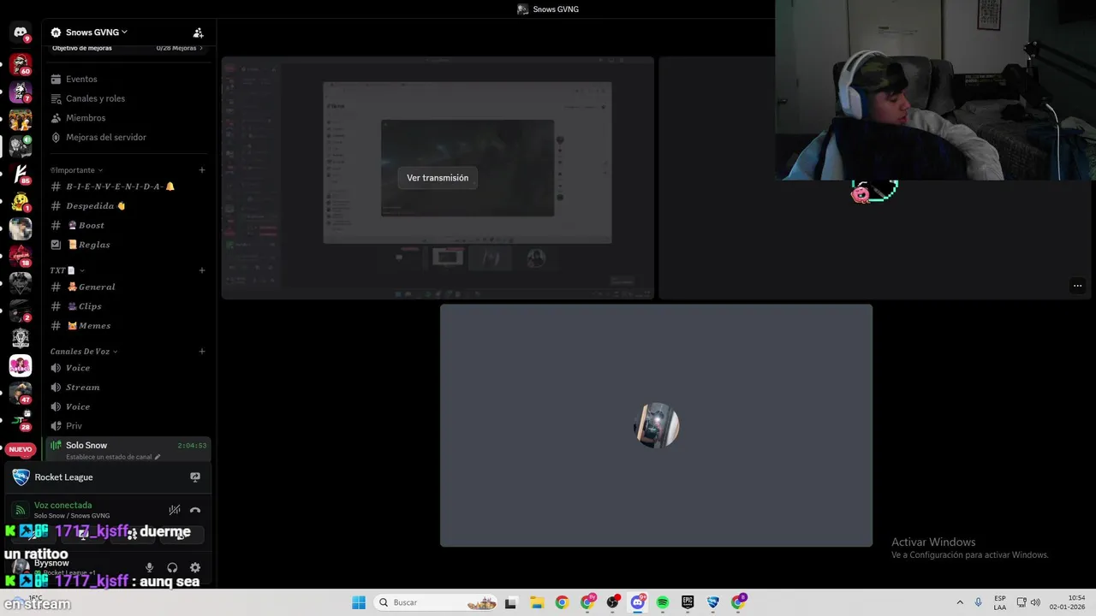Open user settings gear icon
This screenshot has width=1096, height=616.
(x=195, y=567)
